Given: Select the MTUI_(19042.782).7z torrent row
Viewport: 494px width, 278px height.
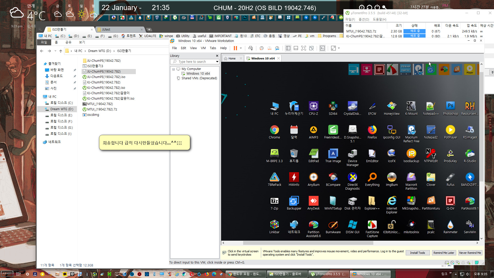Looking at the screenshot, I should [x=419, y=31].
